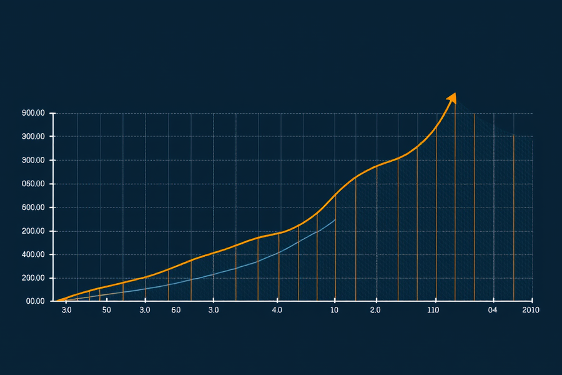
Task: Select the 4.0 x-axis label
Action: [277, 310]
